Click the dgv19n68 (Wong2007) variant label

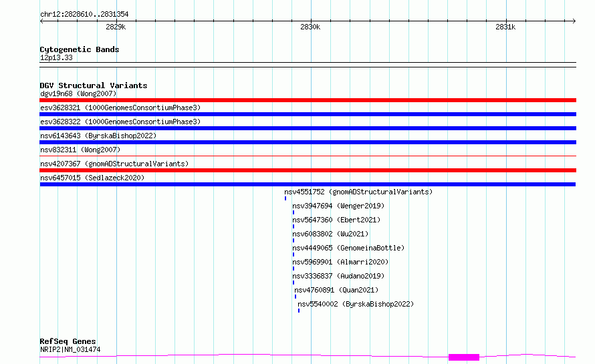click(x=78, y=94)
